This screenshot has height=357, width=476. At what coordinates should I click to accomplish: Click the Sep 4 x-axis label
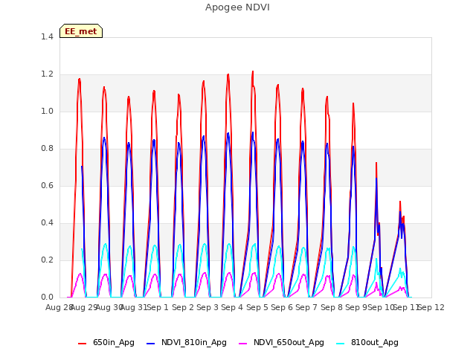[232, 307]
